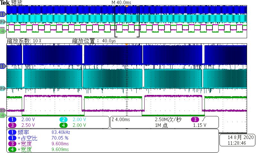Click the 10 X zoom factor value
256x153 pixels.
[x=37, y=41]
